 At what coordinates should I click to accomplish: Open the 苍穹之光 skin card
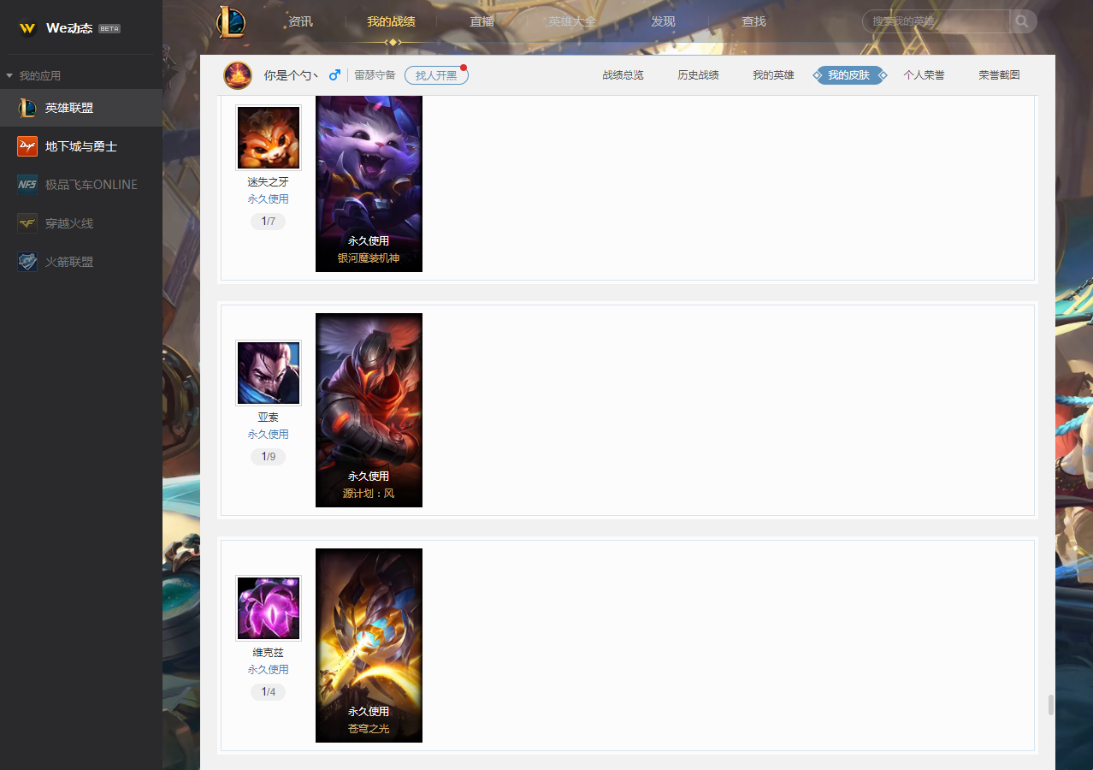[369, 645]
